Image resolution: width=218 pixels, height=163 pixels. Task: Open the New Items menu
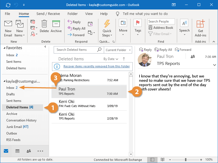[19, 29]
